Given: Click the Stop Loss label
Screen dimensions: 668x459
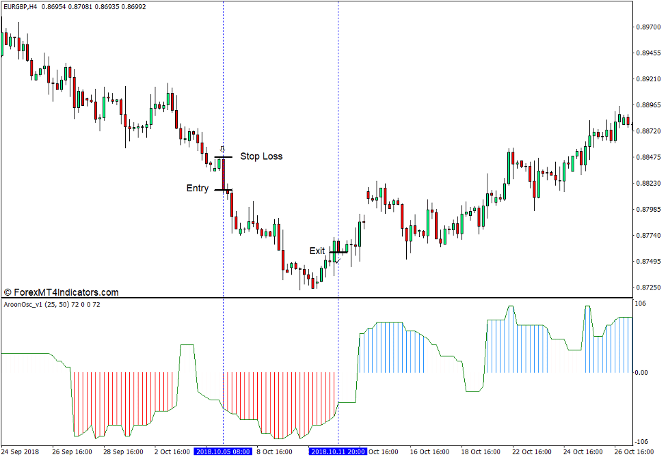Looking at the screenshot, I should [x=262, y=156].
